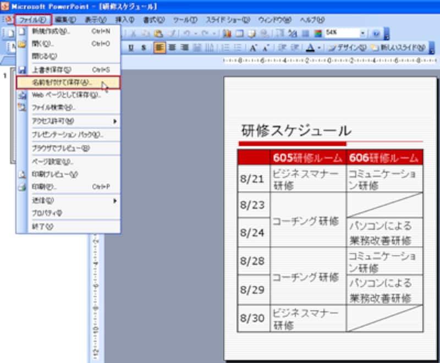Click the Help icon on the toolbar
Viewport: 440px width, 363px height.
tap(376, 34)
